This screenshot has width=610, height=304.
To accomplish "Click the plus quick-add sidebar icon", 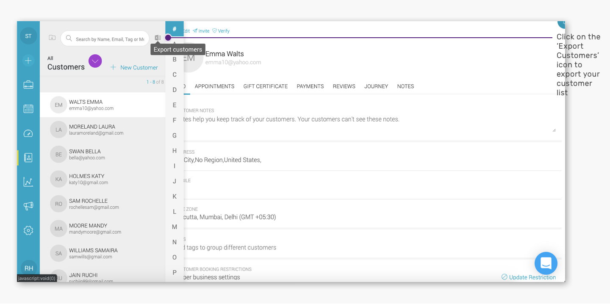I will pyautogui.click(x=28, y=61).
